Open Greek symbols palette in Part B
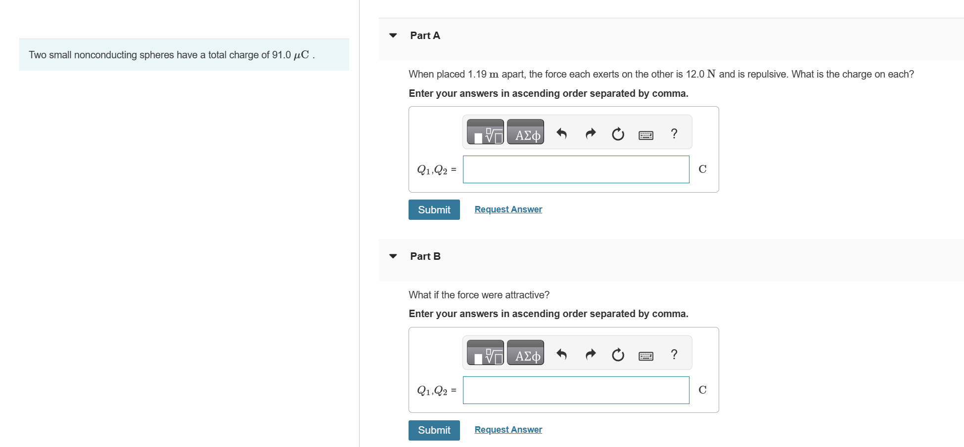Viewport: 964px width, 447px height. pos(525,353)
